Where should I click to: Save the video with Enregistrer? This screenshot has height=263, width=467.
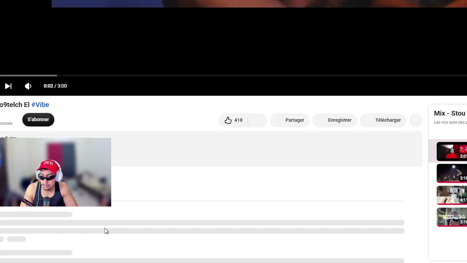[x=335, y=120]
